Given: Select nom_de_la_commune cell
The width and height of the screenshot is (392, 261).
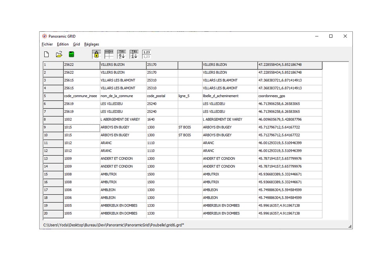Looking at the screenshot, I should (x=123, y=96).
